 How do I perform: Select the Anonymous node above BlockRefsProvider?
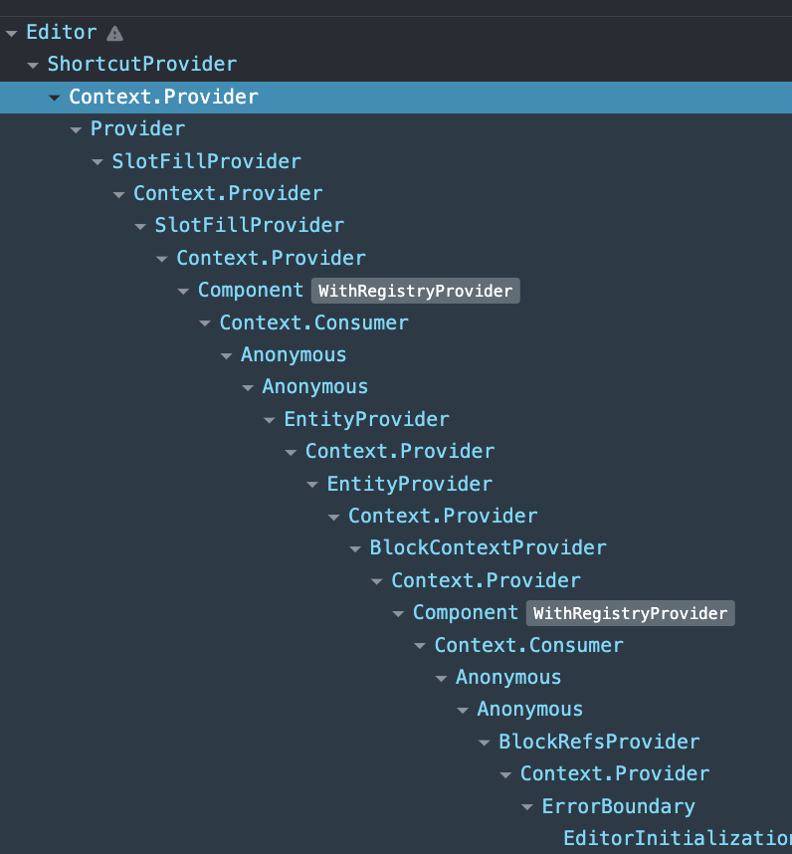pos(529,709)
